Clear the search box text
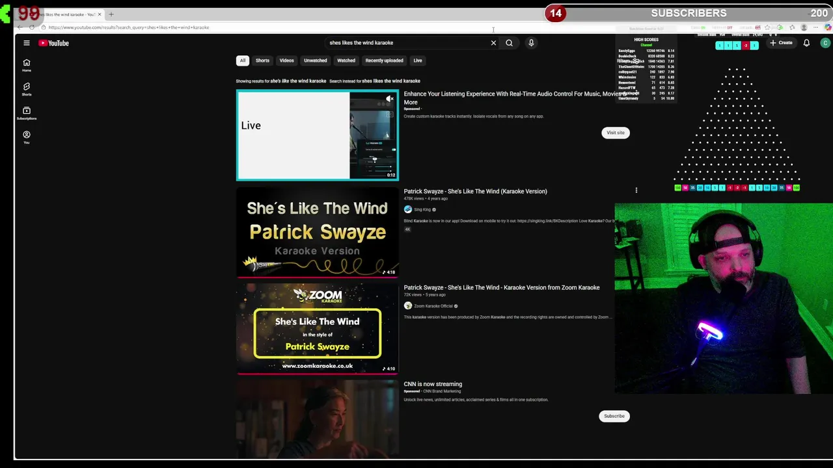 click(x=493, y=43)
